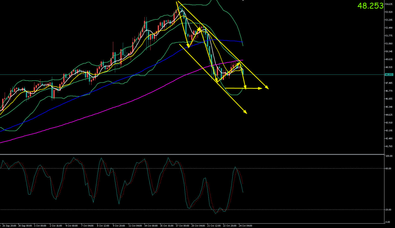Click arrowhead of lower yellow channel line
Screen dimensions: 395x228
coord(246,113)
